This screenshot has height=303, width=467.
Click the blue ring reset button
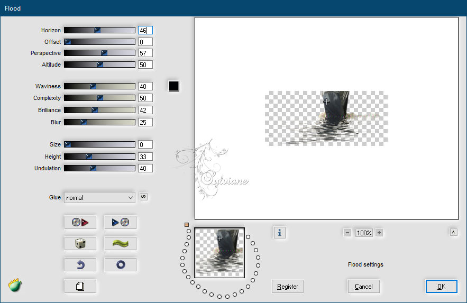(x=121, y=264)
